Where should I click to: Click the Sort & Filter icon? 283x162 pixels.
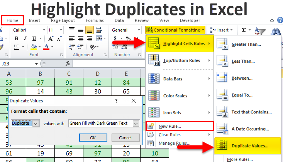(260, 31)
